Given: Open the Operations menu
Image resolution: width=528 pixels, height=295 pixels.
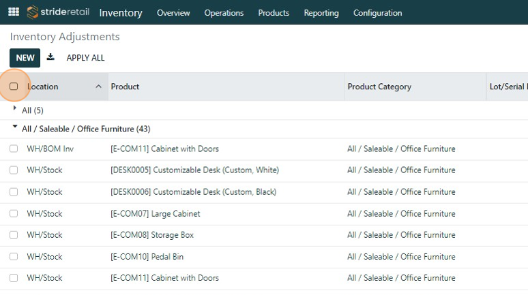Looking at the screenshot, I should [224, 13].
